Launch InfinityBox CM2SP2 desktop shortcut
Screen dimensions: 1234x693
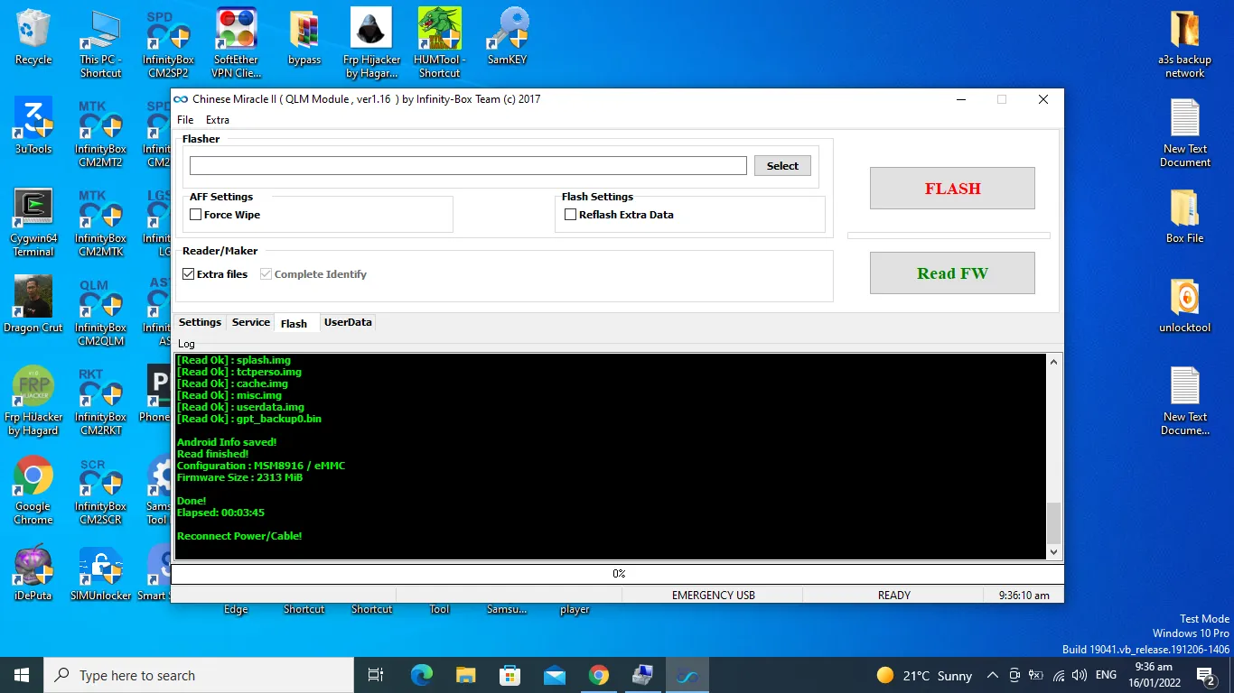point(168,44)
